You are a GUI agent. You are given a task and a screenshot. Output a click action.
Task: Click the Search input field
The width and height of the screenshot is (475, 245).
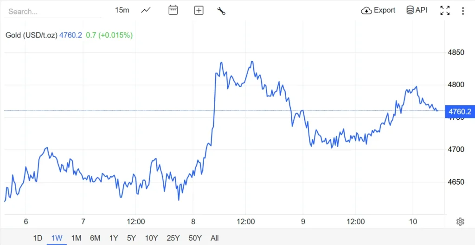(52, 12)
